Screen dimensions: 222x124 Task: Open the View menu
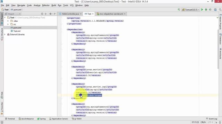pos(13,6)
